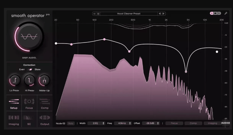Viewport: 233px width, 135px height.
Task: Click the large main smoothing knob
Action: click(29, 37)
